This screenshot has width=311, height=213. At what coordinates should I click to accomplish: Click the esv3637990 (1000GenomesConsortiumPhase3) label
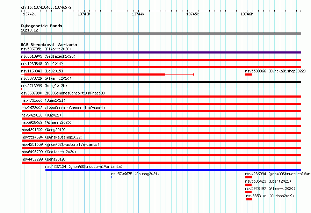click(x=63, y=93)
